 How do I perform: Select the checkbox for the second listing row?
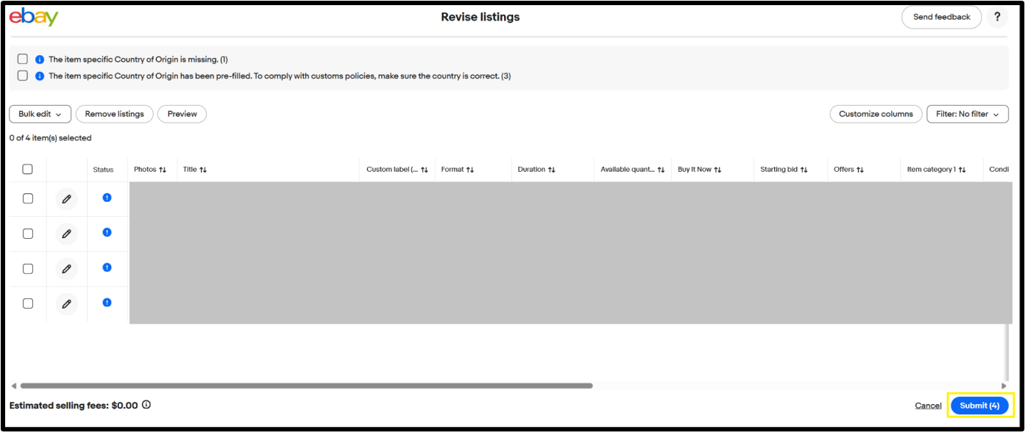point(28,234)
